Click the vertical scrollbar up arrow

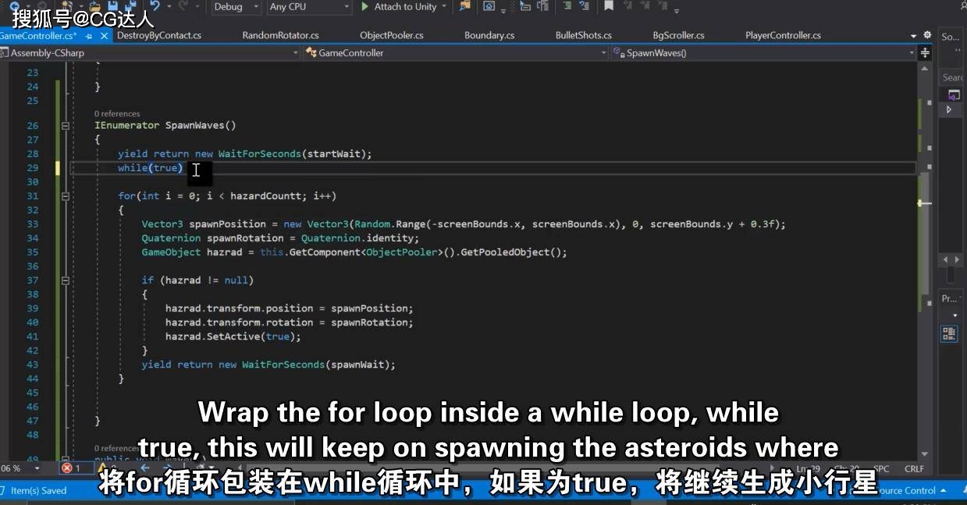(x=925, y=67)
